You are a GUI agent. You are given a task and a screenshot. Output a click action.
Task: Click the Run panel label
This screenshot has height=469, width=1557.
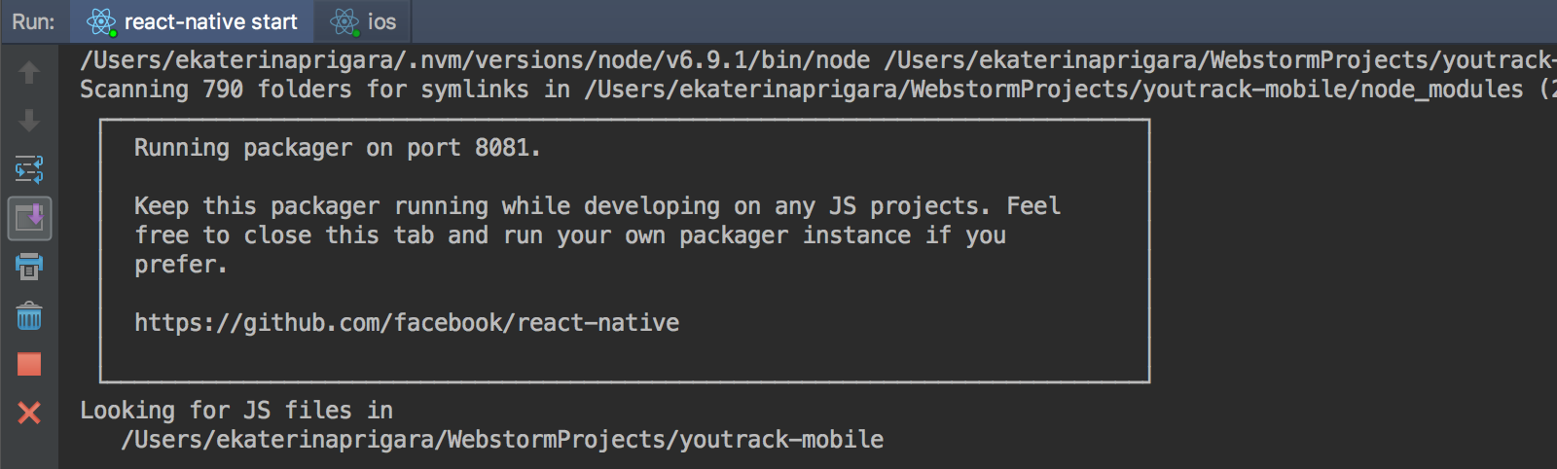point(33,21)
